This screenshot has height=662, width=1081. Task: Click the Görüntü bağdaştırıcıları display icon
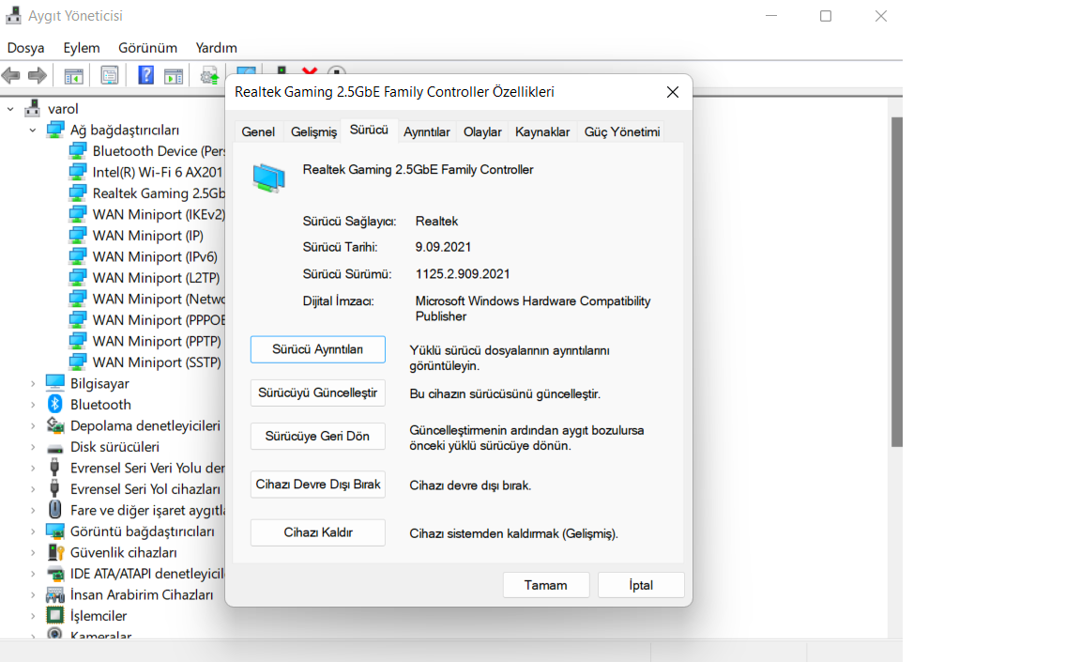[55, 531]
